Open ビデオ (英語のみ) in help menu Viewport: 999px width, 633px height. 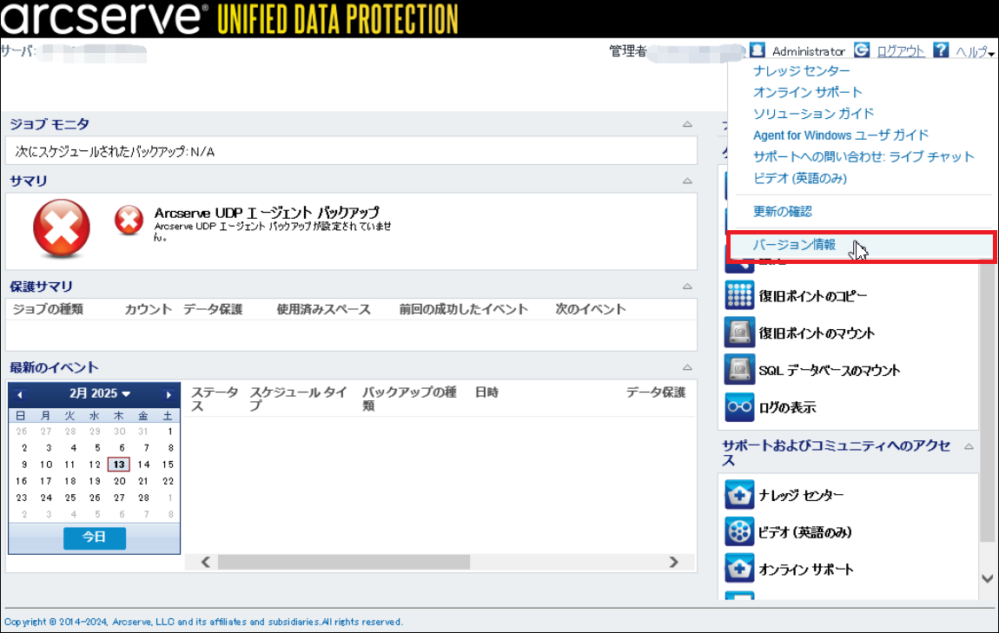click(799, 178)
